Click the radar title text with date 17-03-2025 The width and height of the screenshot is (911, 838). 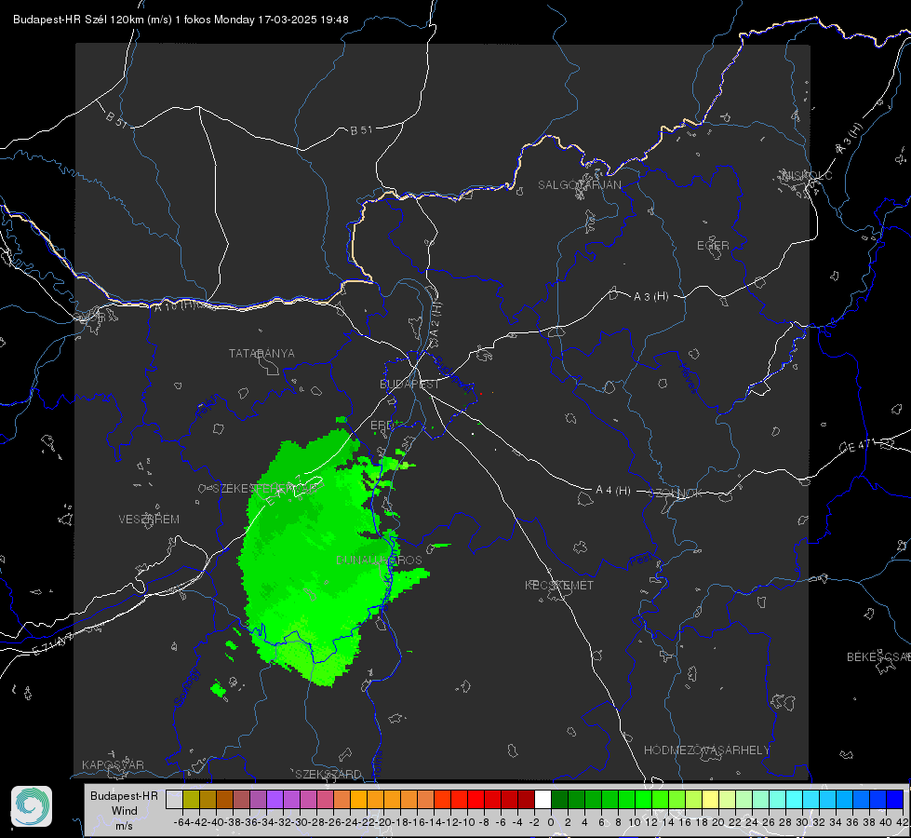coord(181,20)
